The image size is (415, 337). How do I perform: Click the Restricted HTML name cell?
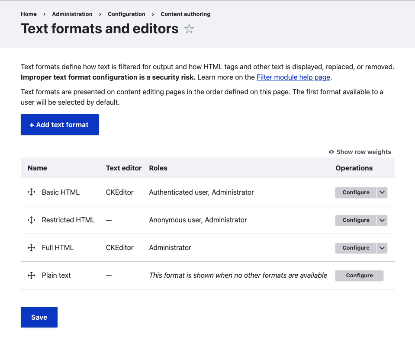68,220
